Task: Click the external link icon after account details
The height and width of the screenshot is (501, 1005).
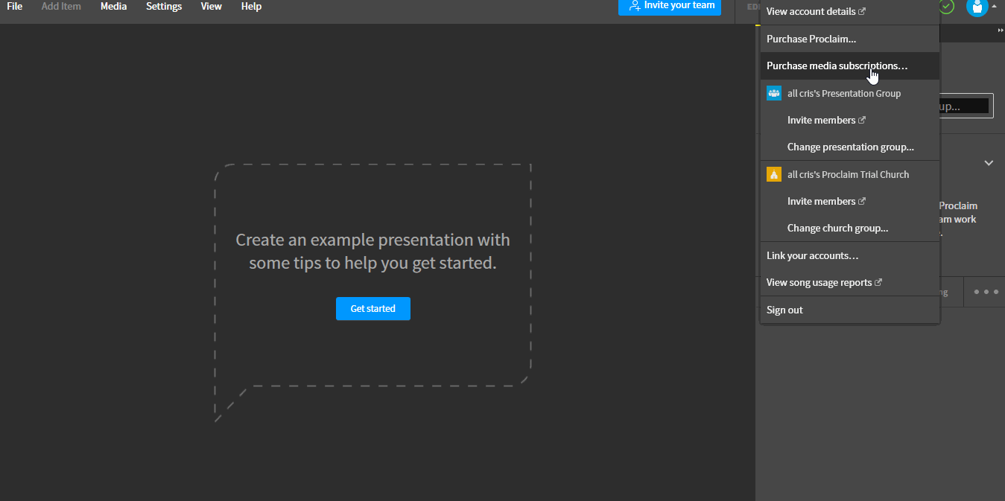Action: 862,11
